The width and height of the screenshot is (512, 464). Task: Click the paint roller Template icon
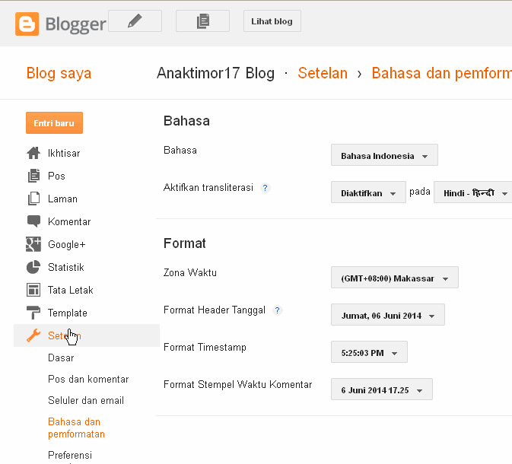pos(33,313)
